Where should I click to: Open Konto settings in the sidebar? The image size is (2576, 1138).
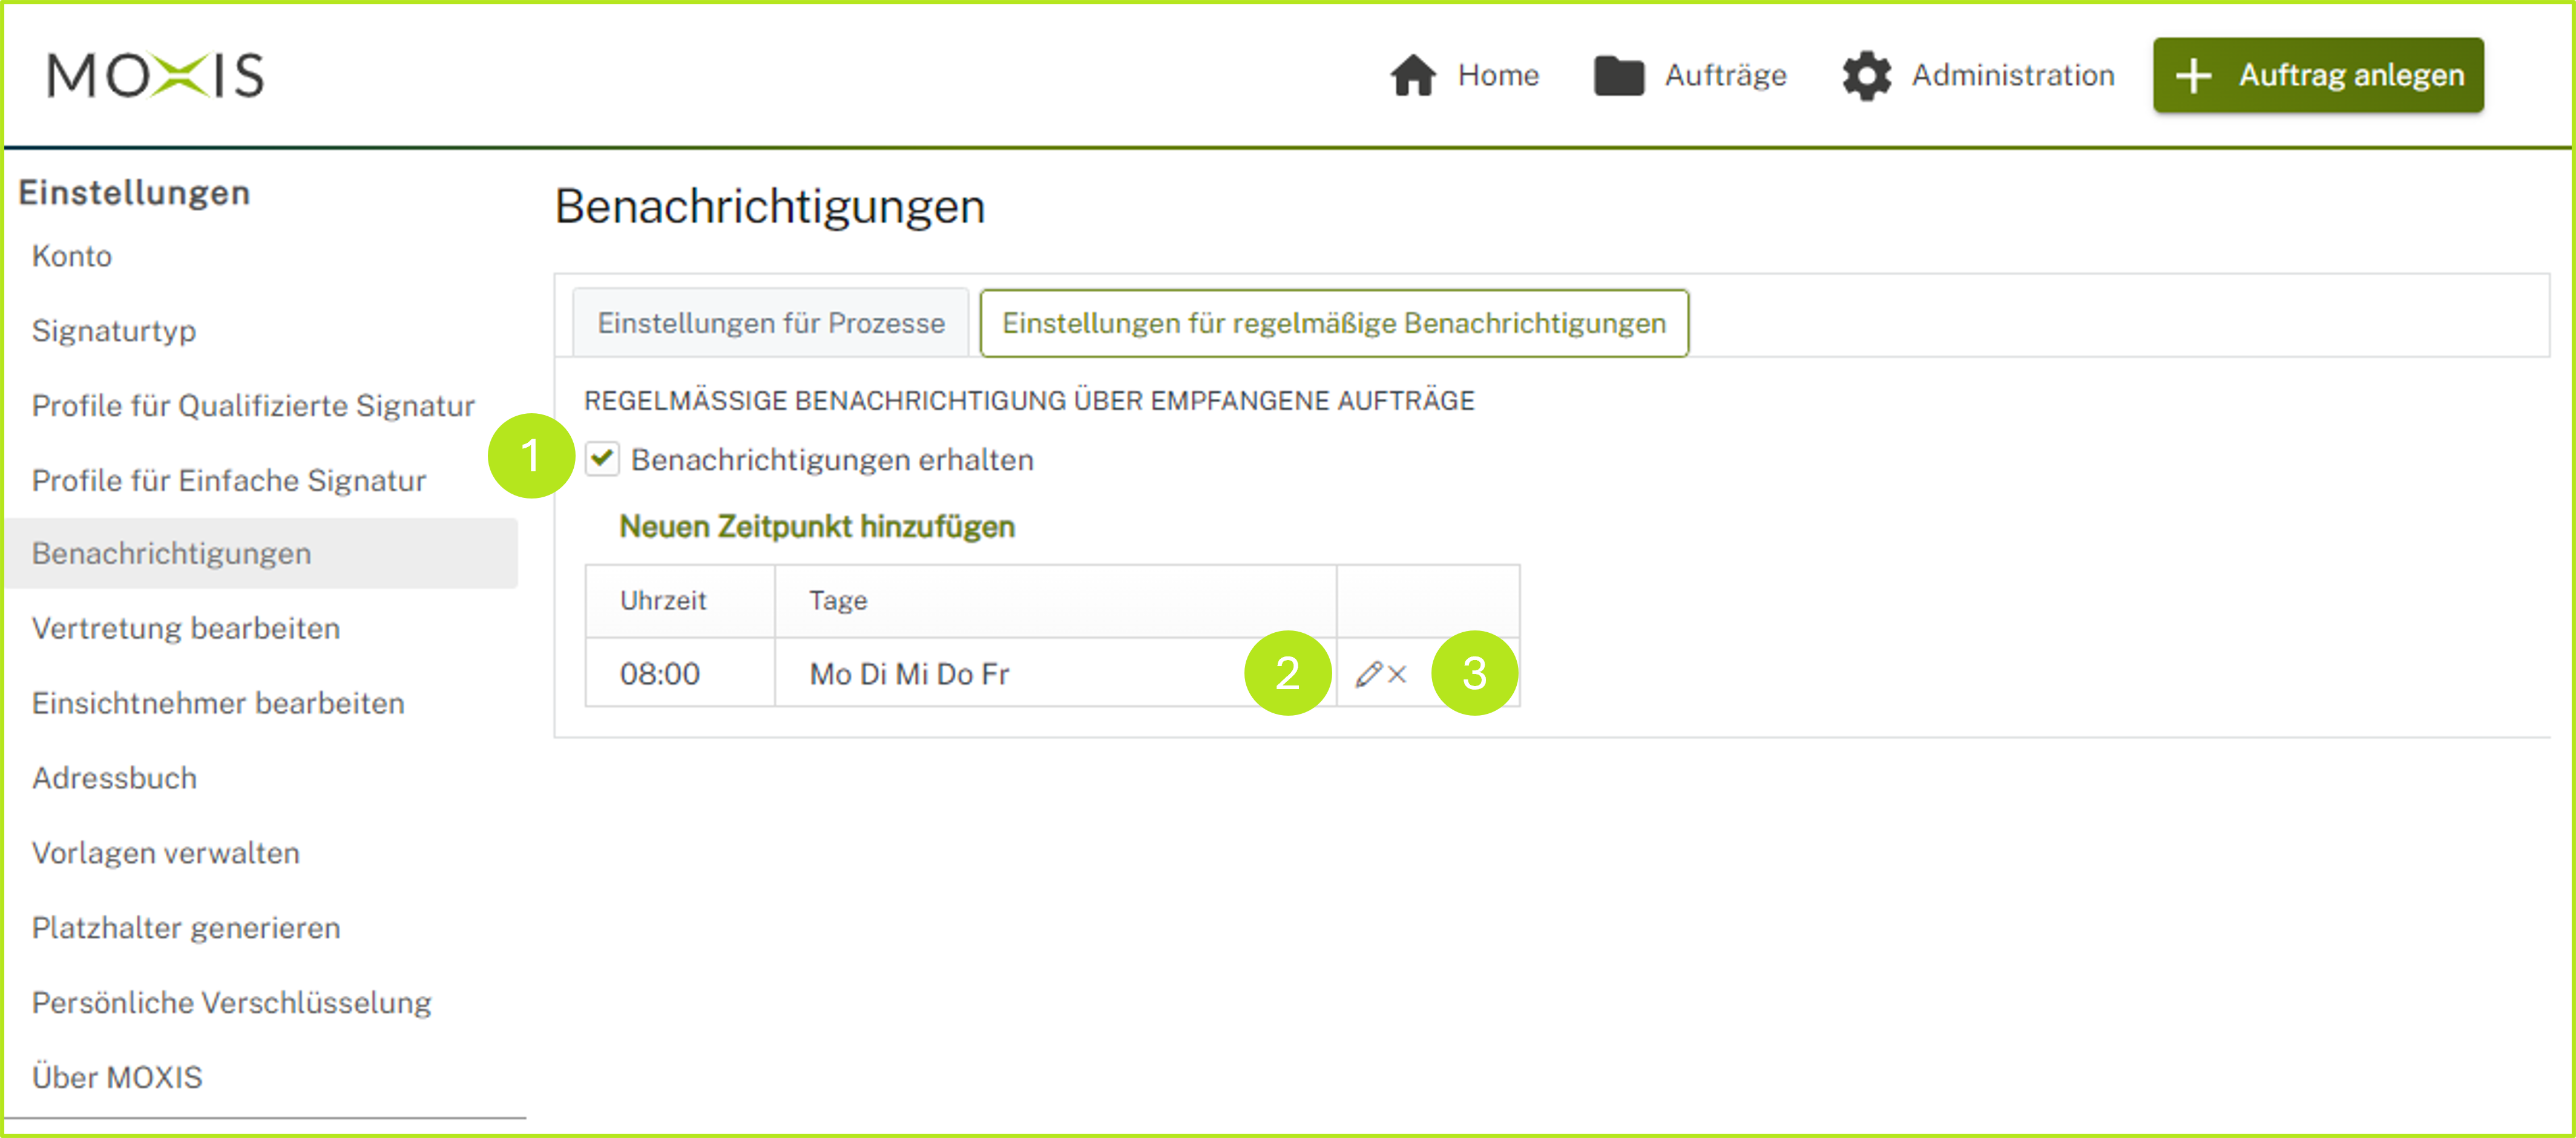point(72,256)
